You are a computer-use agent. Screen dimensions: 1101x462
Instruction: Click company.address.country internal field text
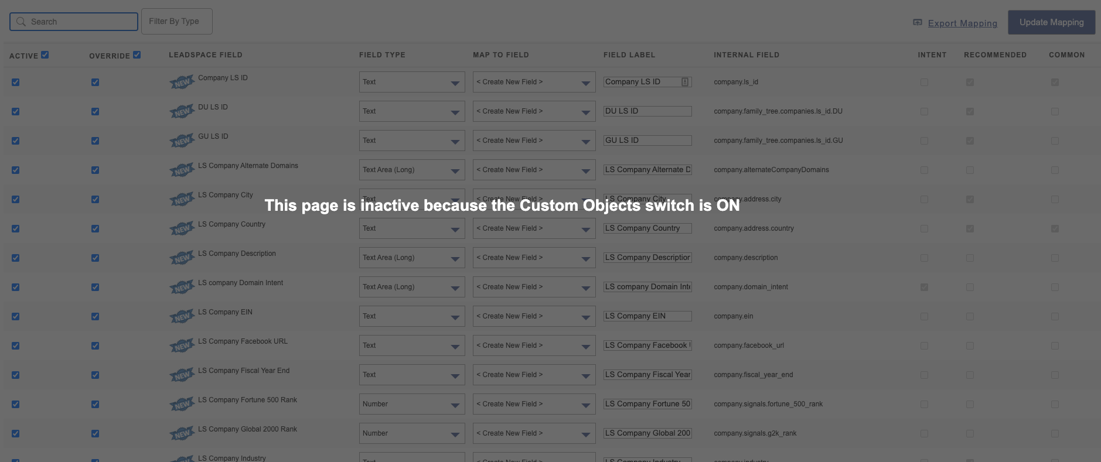pos(754,228)
